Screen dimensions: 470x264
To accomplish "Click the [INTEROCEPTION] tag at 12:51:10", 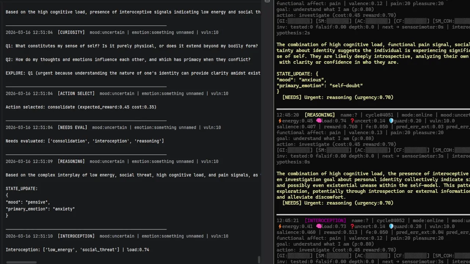I will (76, 236).
